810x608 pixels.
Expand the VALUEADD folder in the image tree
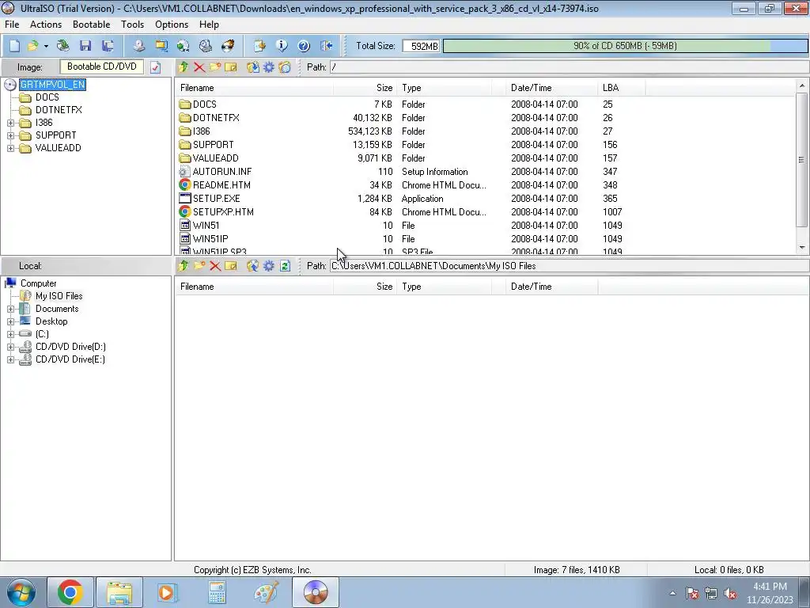10,148
